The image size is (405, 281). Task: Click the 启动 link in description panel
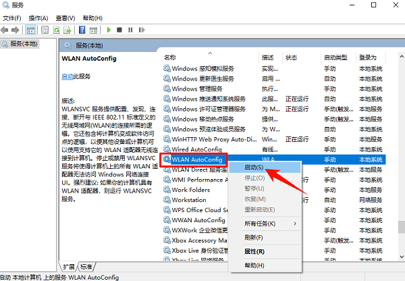pos(67,77)
